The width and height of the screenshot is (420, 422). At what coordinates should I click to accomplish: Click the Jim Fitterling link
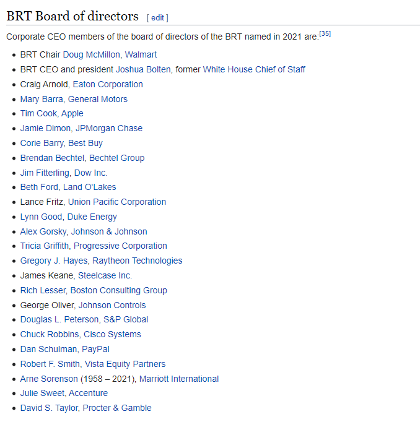tap(45, 173)
